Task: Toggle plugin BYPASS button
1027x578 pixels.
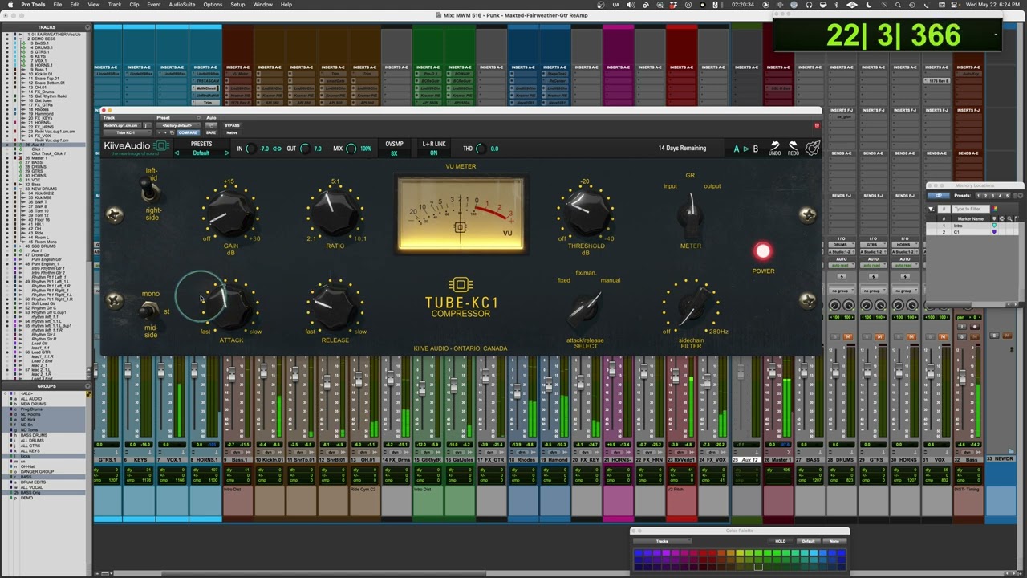Action: [232, 125]
